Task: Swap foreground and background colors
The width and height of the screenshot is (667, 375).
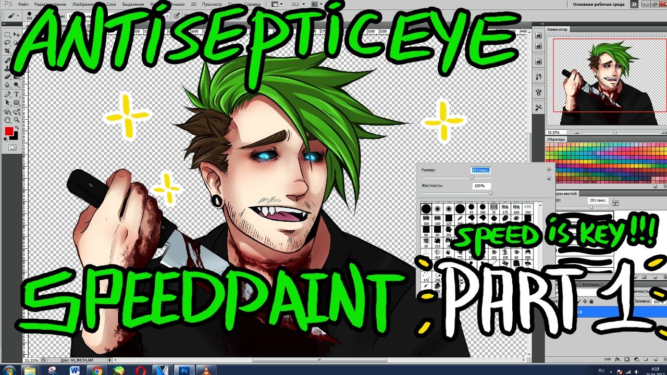Action: 17,127
